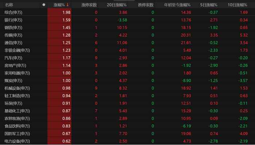Click the 国防军工(申万) sector name

(x=17, y=134)
